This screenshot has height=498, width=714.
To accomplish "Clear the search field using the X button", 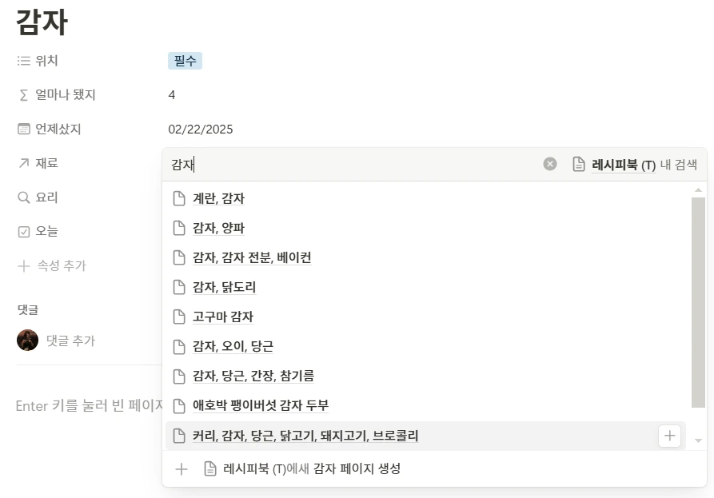I will [550, 163].
